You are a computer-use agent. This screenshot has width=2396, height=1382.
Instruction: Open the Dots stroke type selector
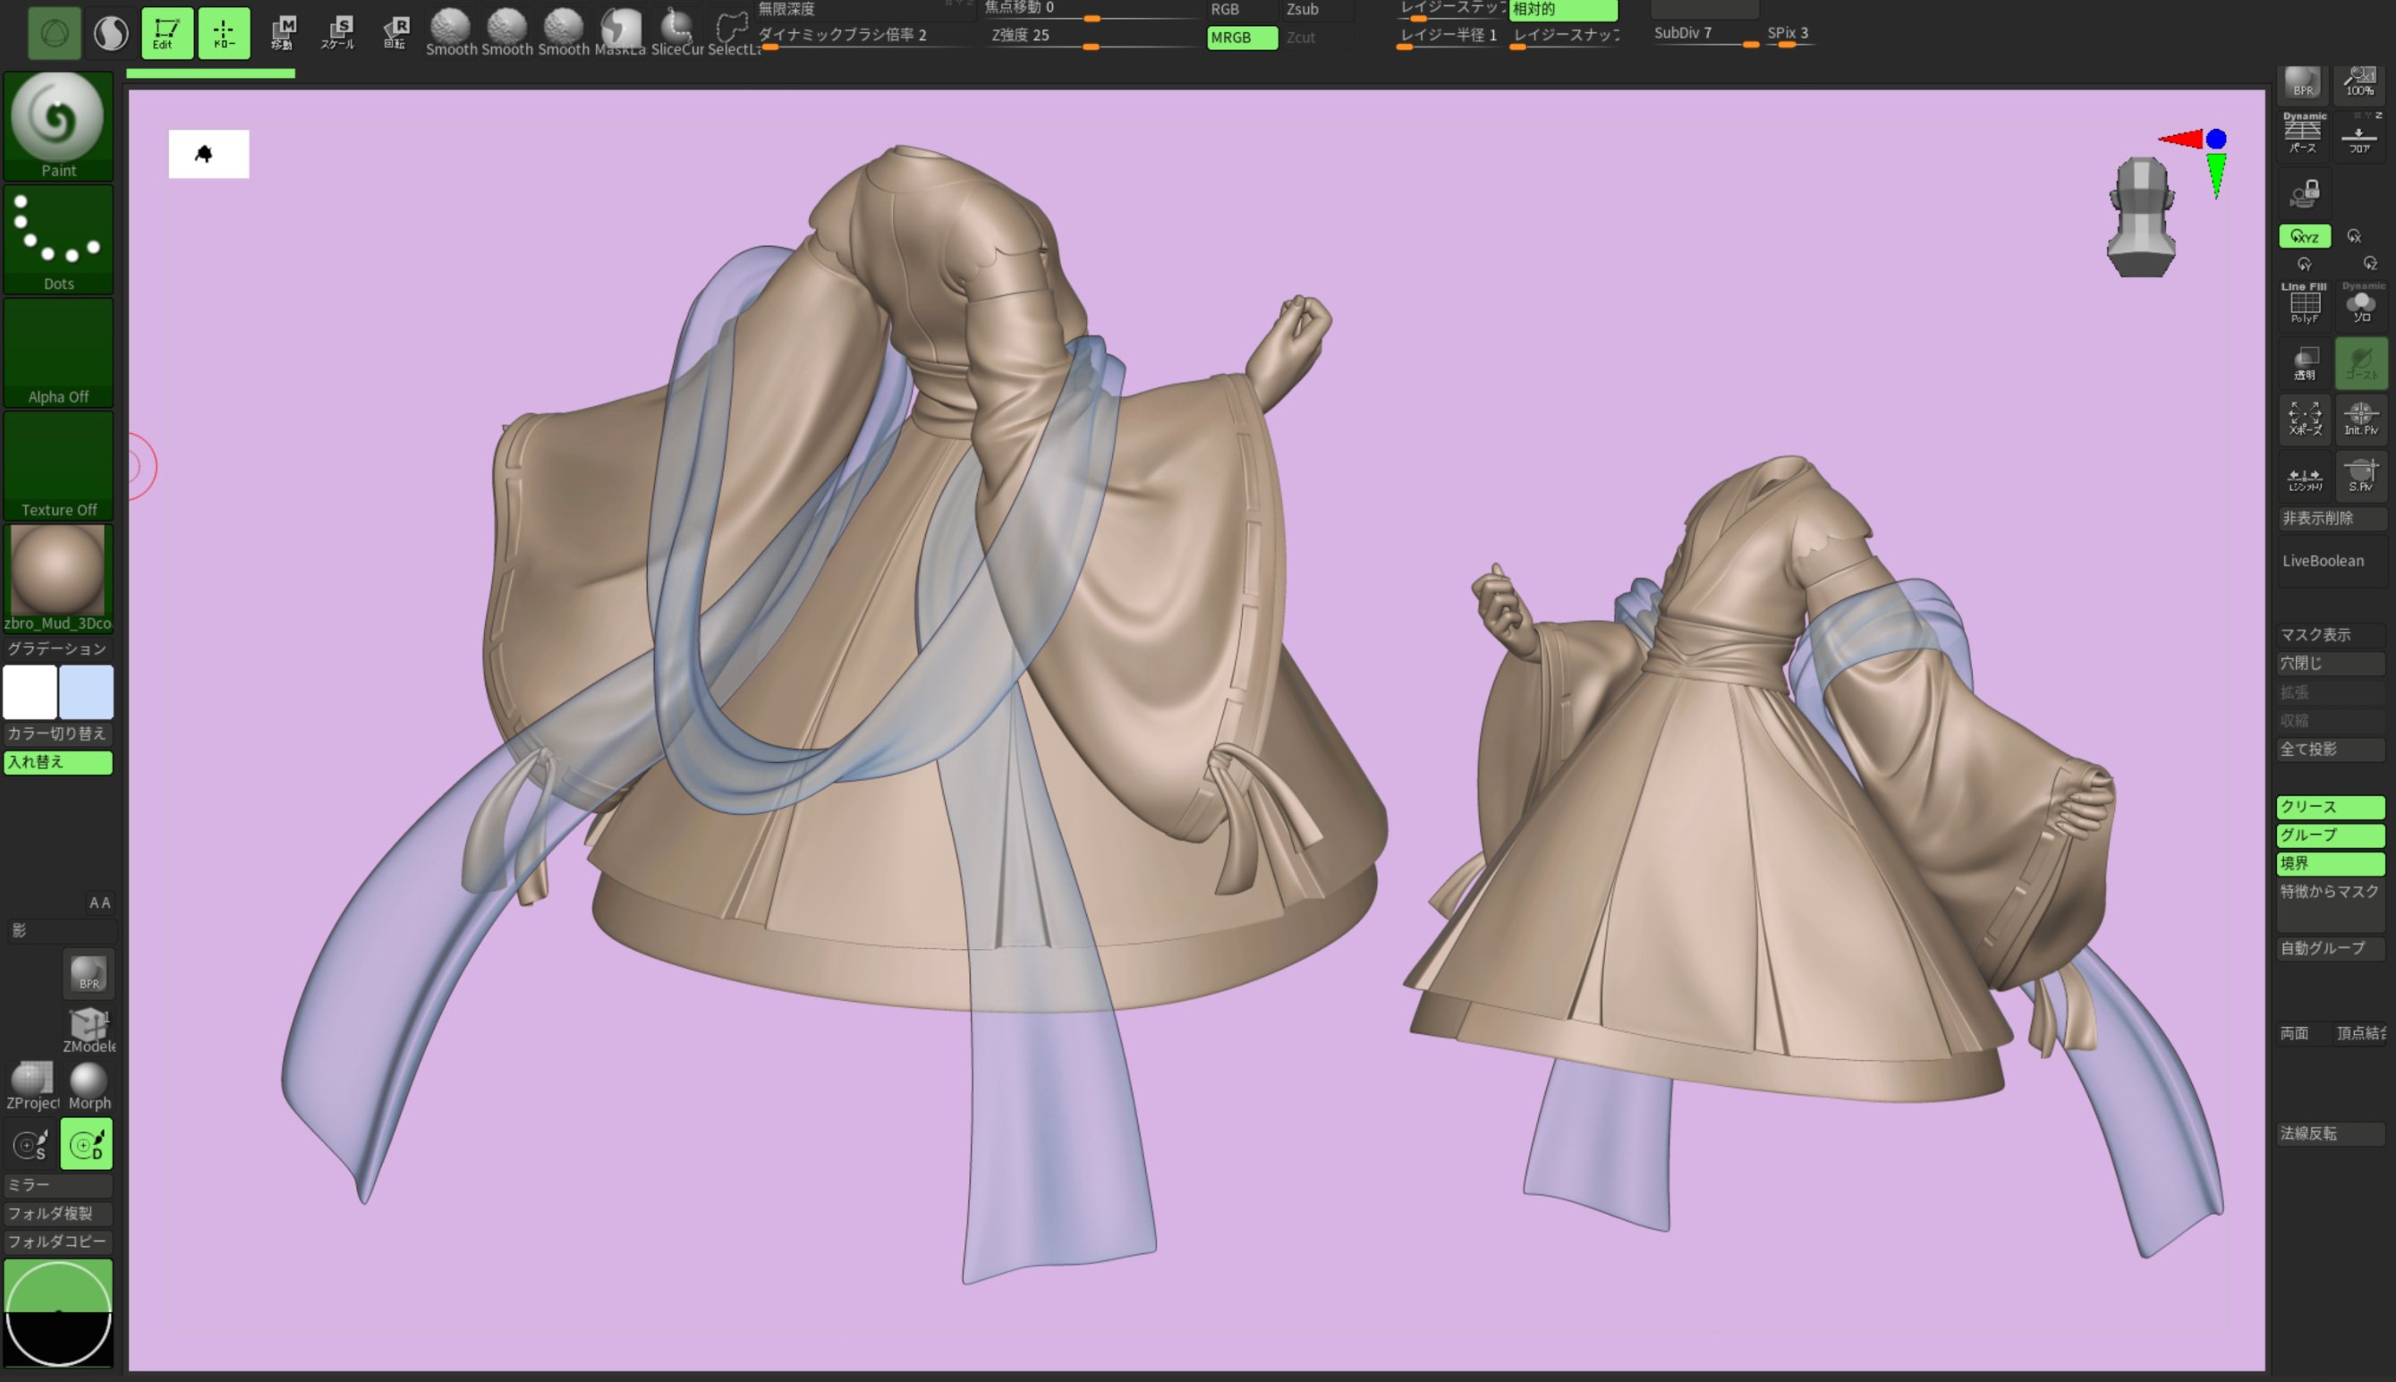click(x=58, y=238)
